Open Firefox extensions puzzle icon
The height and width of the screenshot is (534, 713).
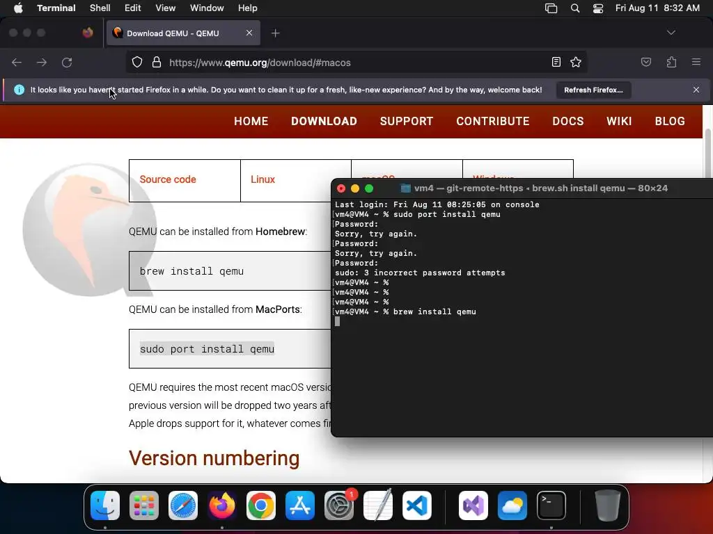671,62
